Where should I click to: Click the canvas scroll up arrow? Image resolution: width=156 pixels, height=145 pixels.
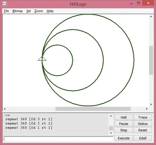[151, 17]
